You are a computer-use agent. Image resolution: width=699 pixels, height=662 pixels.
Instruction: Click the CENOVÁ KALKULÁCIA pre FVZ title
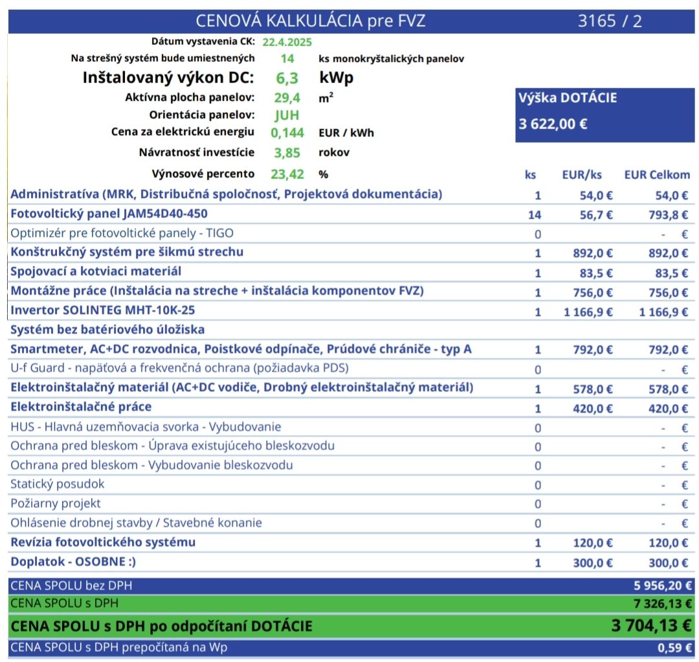click(x=311, y=21)
